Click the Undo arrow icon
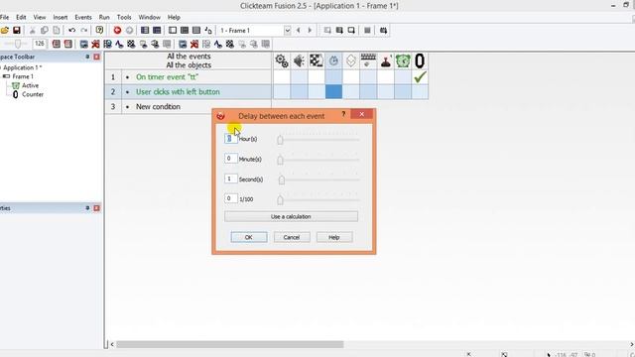This screenshot has height=357, width=635. (71, 31)
